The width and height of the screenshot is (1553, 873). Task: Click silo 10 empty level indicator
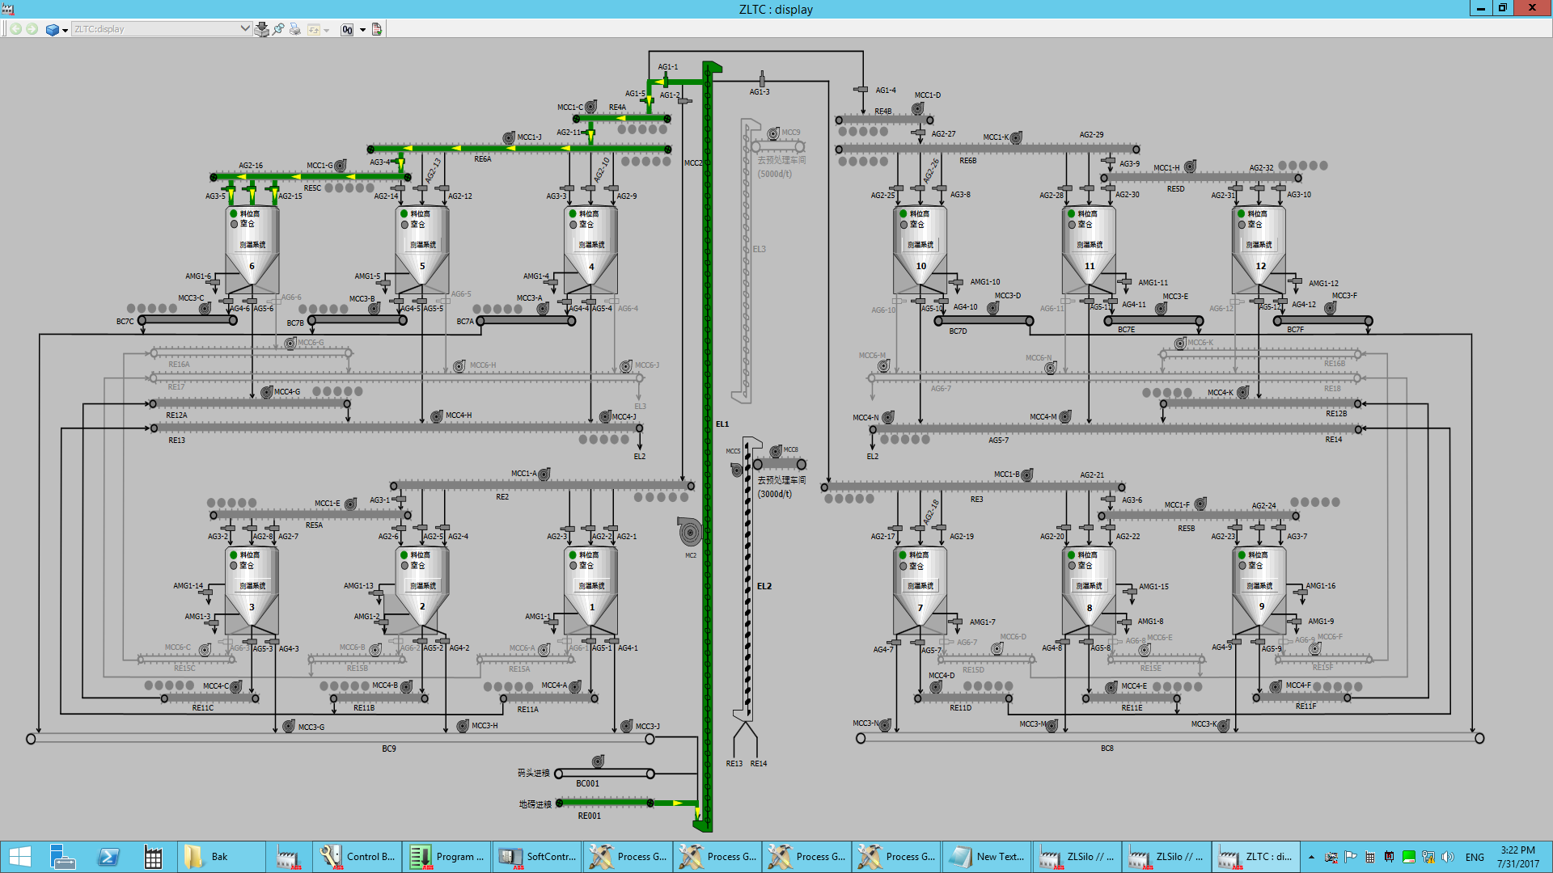(903, 225)
